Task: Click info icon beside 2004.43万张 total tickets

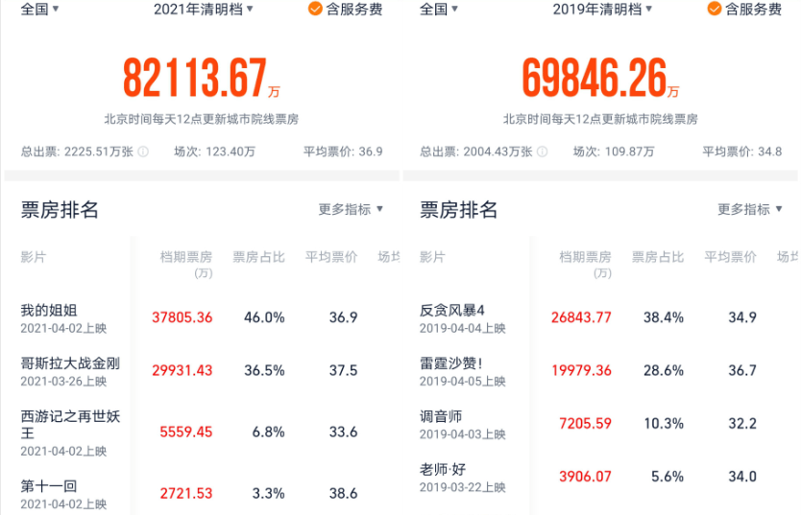Action: click(x=543, y=152)
